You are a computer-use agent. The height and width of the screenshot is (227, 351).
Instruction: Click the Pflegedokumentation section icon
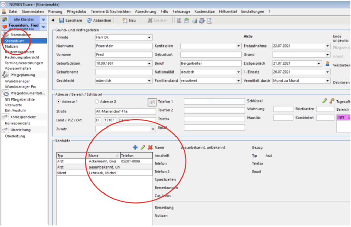point(5,93)
